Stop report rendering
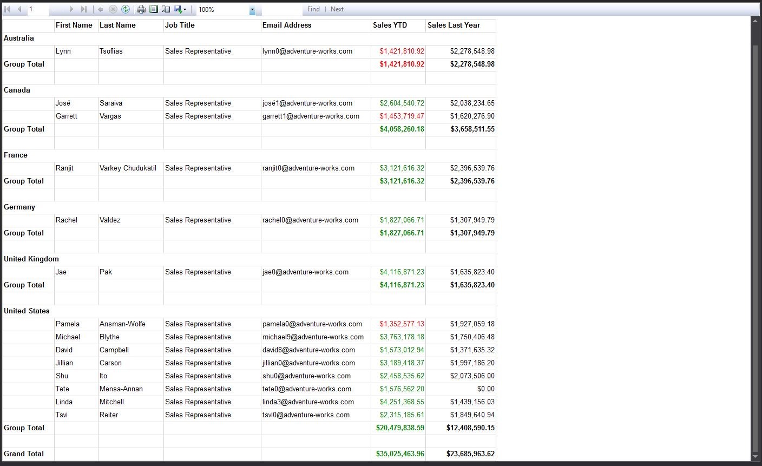The width and height of the screenshot is (762, 466). pos(113,9)
